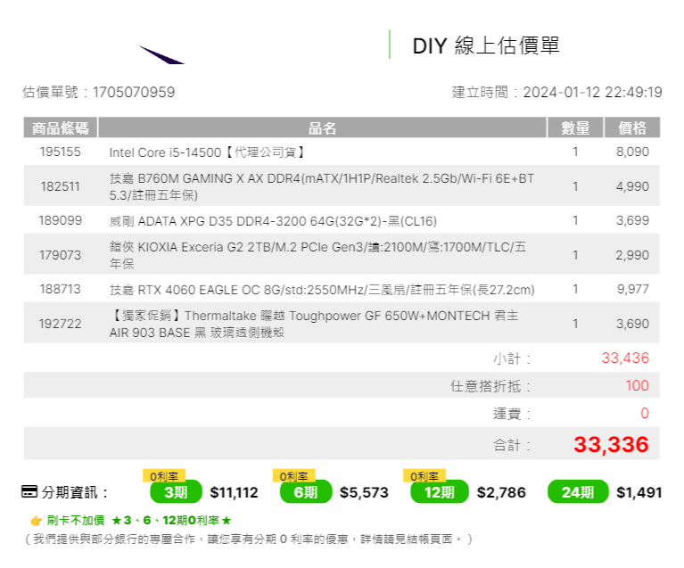Click the KIOXIA Exceria G2 2TB product name
Image resolution: width=684 pixels, height=568 pixels.
317,255
